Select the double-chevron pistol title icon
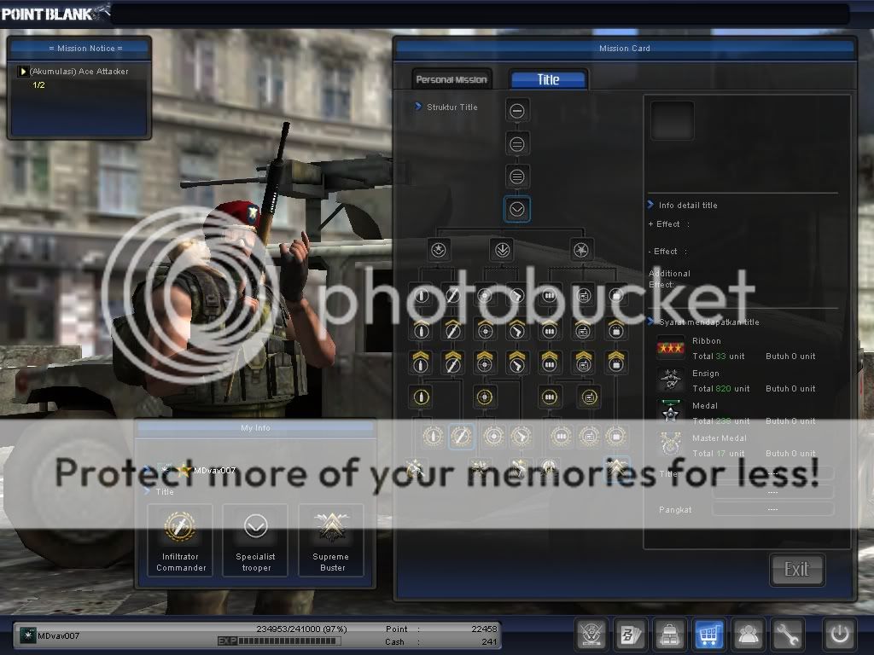The height and width of the screenshot is (655, 874). pyautogui.click(x=517, y=362)
